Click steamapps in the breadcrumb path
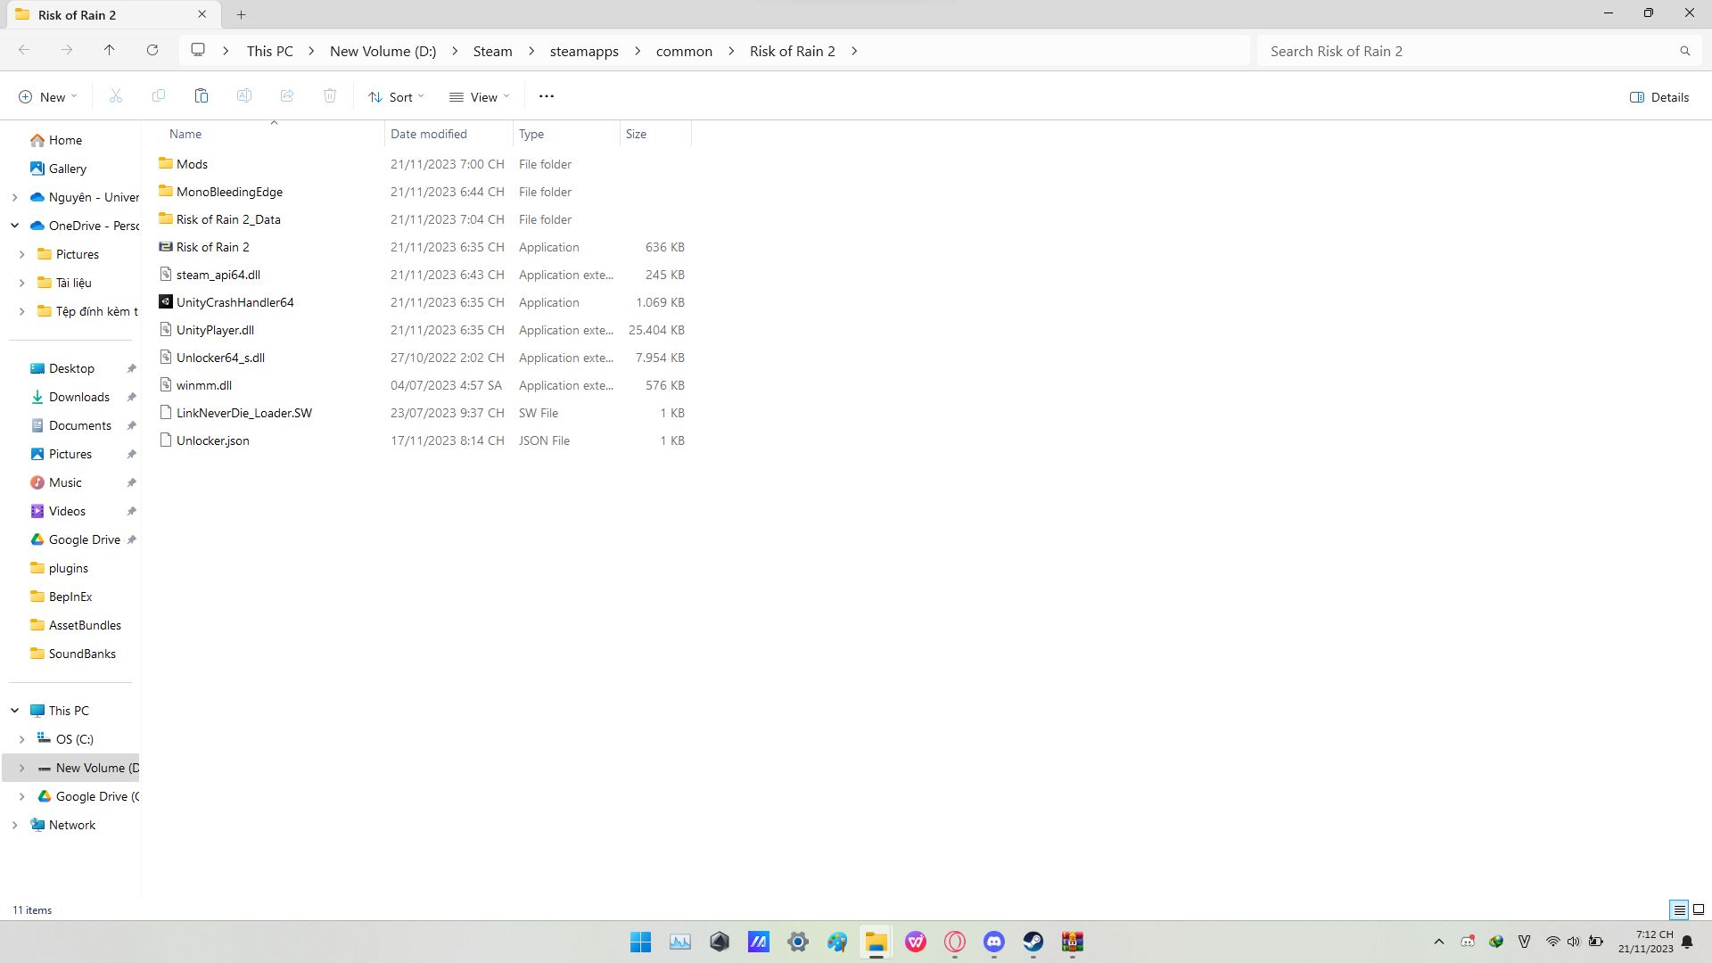 (x=584, y=51)
